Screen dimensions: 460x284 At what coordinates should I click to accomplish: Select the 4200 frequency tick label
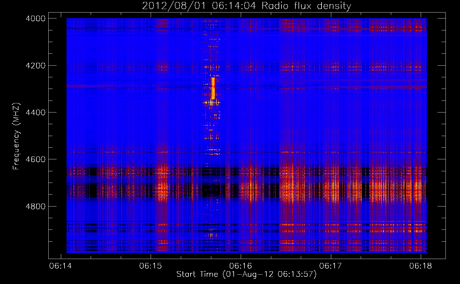pos(36,66)
